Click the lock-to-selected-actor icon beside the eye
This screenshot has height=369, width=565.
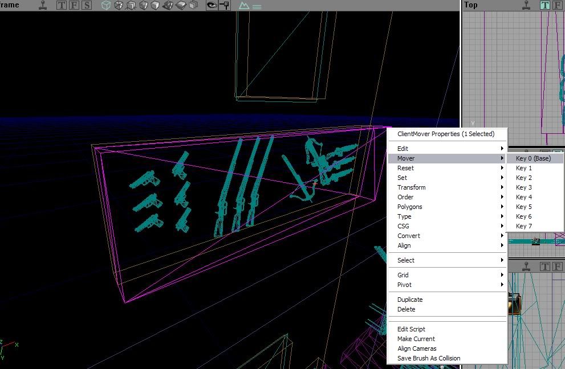click(x=225, y=5)
